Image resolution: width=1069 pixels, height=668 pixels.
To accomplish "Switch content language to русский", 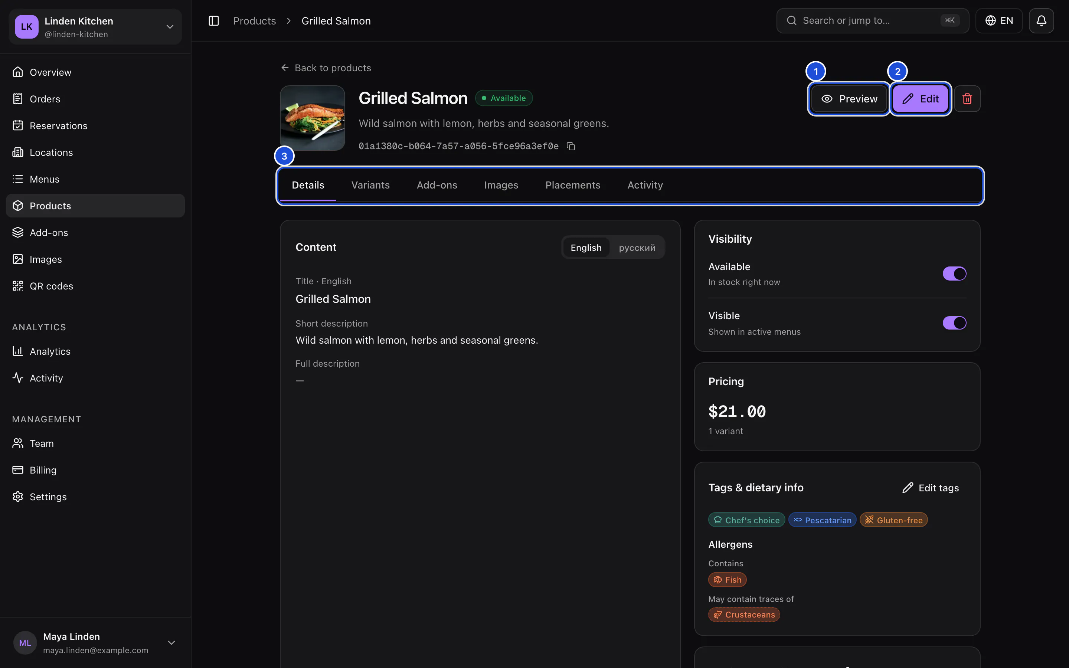I will click(637, 248).
